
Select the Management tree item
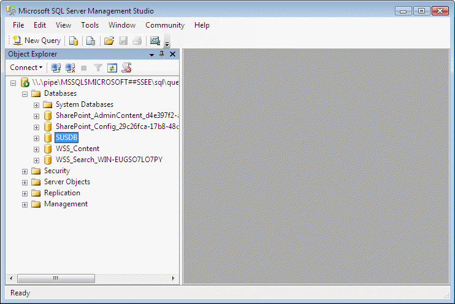(66, 204)
